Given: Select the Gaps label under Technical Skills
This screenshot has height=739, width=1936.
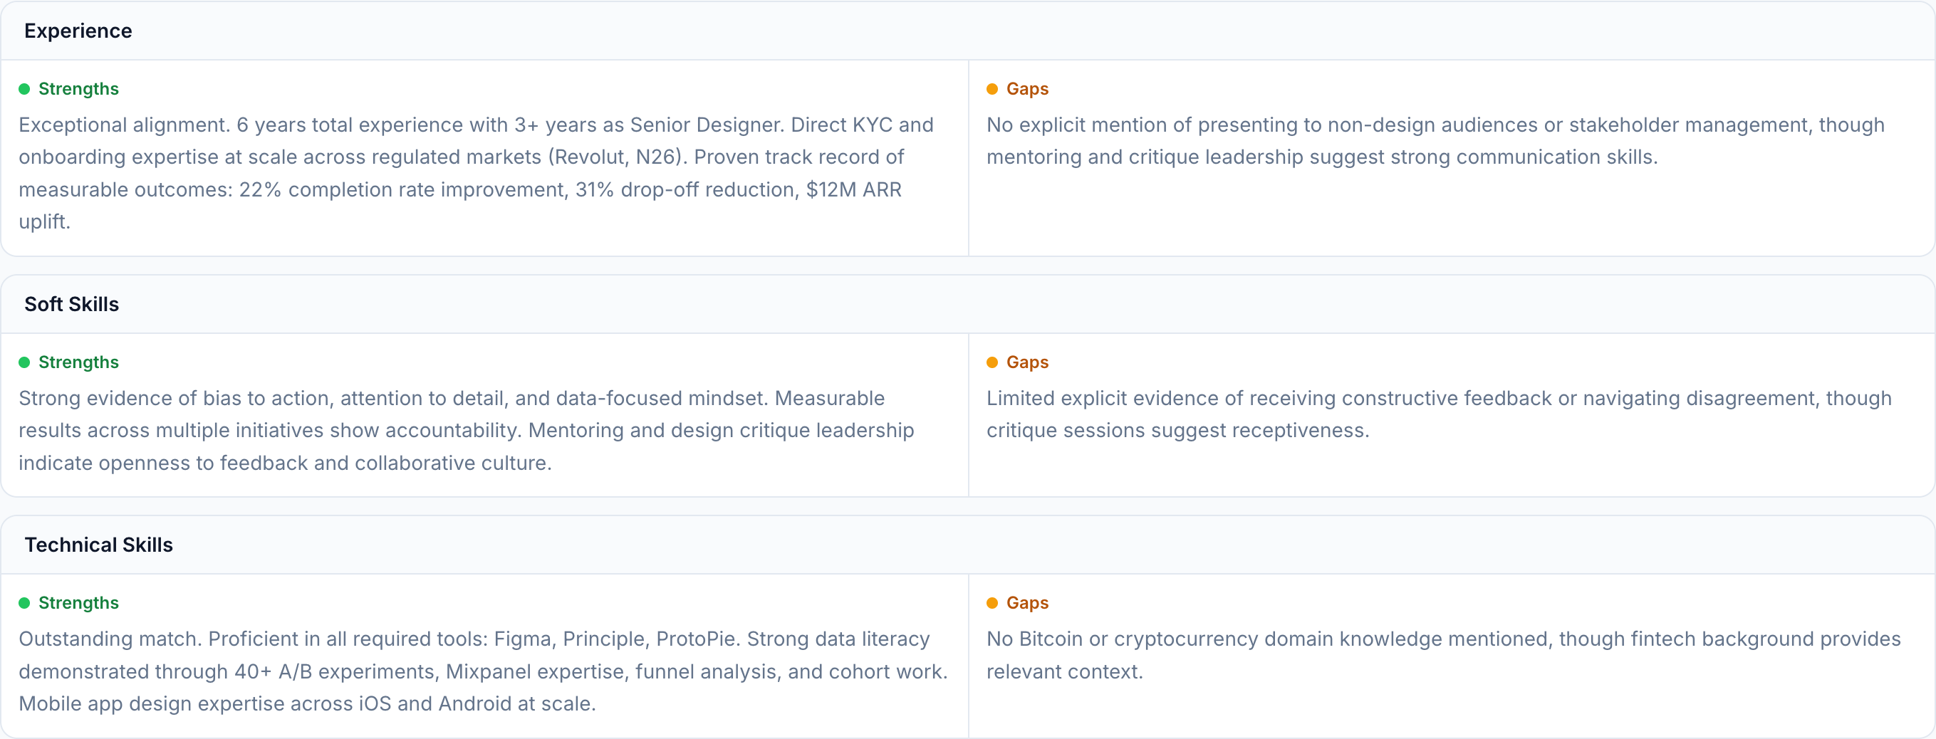Looking at the screenshot, I should [x=1026, y=603].
